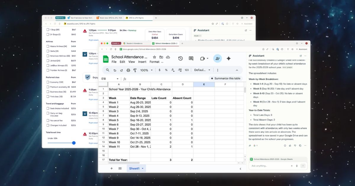Open version history clock icon
355x186 pixels.
(180, 58)
